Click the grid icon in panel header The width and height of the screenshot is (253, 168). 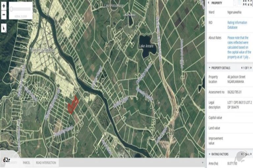point(247,3)
